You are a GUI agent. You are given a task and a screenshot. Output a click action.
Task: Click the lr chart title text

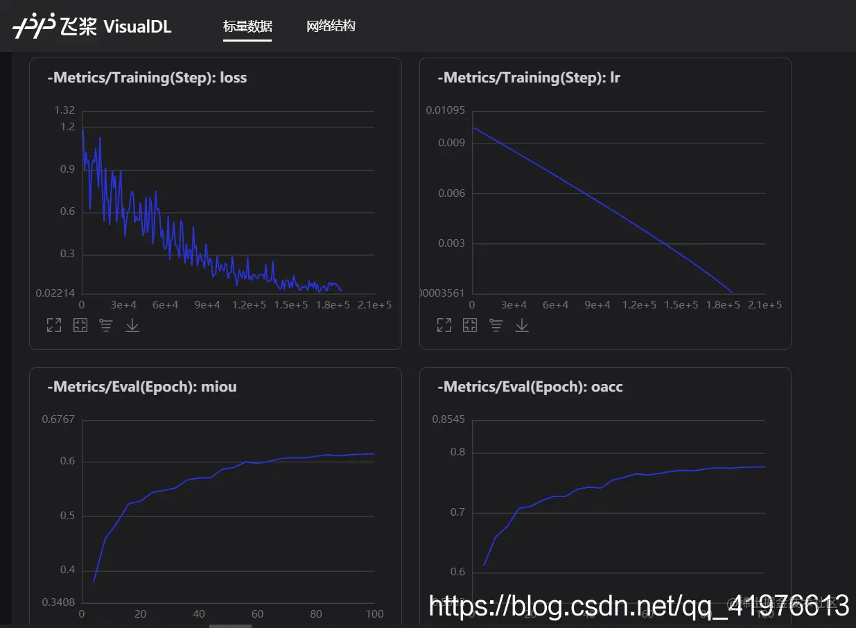click(x=529, y=78)
